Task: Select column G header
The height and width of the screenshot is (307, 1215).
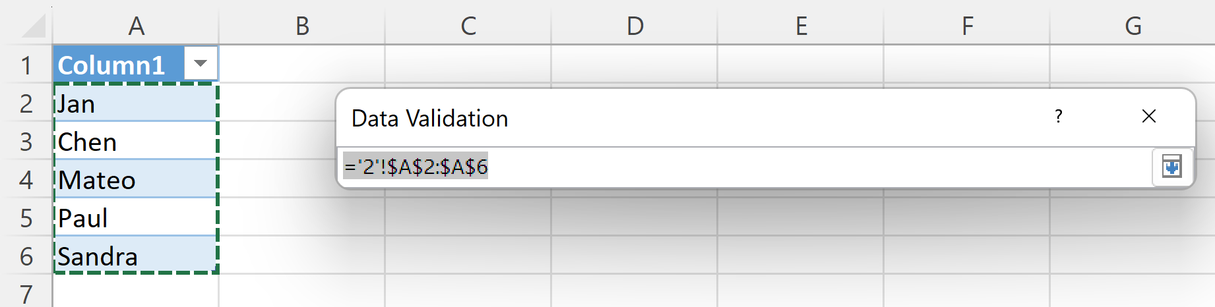Action: point(1133,26)
